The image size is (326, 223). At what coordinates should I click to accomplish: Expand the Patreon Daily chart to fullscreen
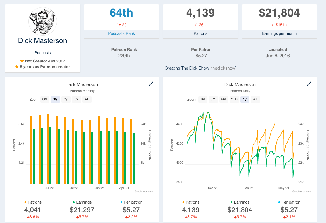(x=309, y=84)
